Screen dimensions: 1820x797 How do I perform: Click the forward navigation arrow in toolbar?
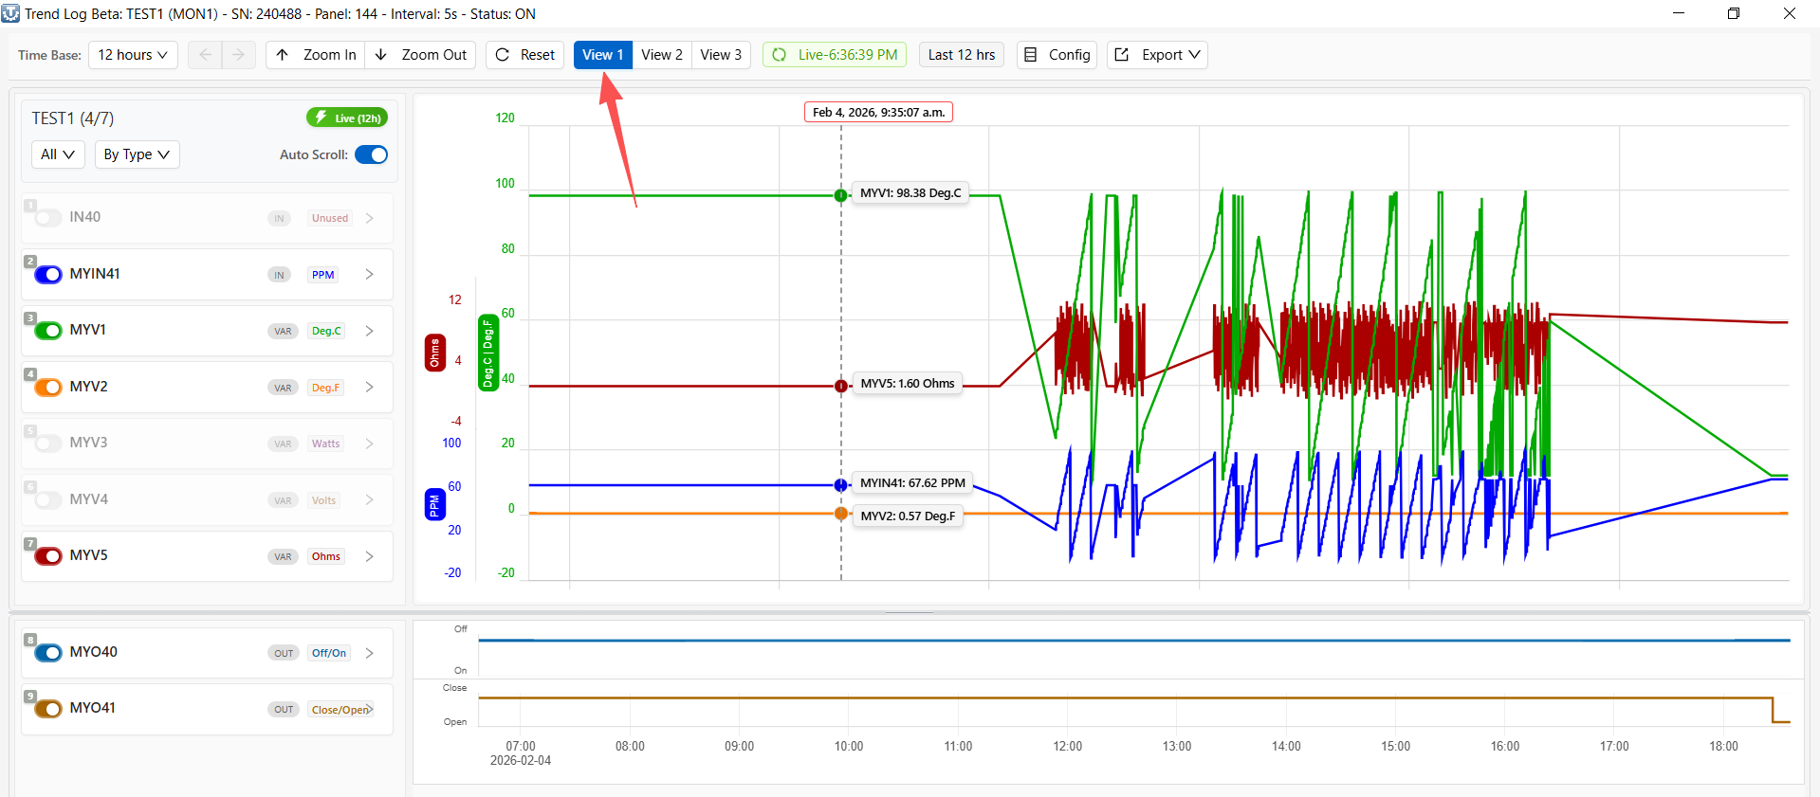238,55
